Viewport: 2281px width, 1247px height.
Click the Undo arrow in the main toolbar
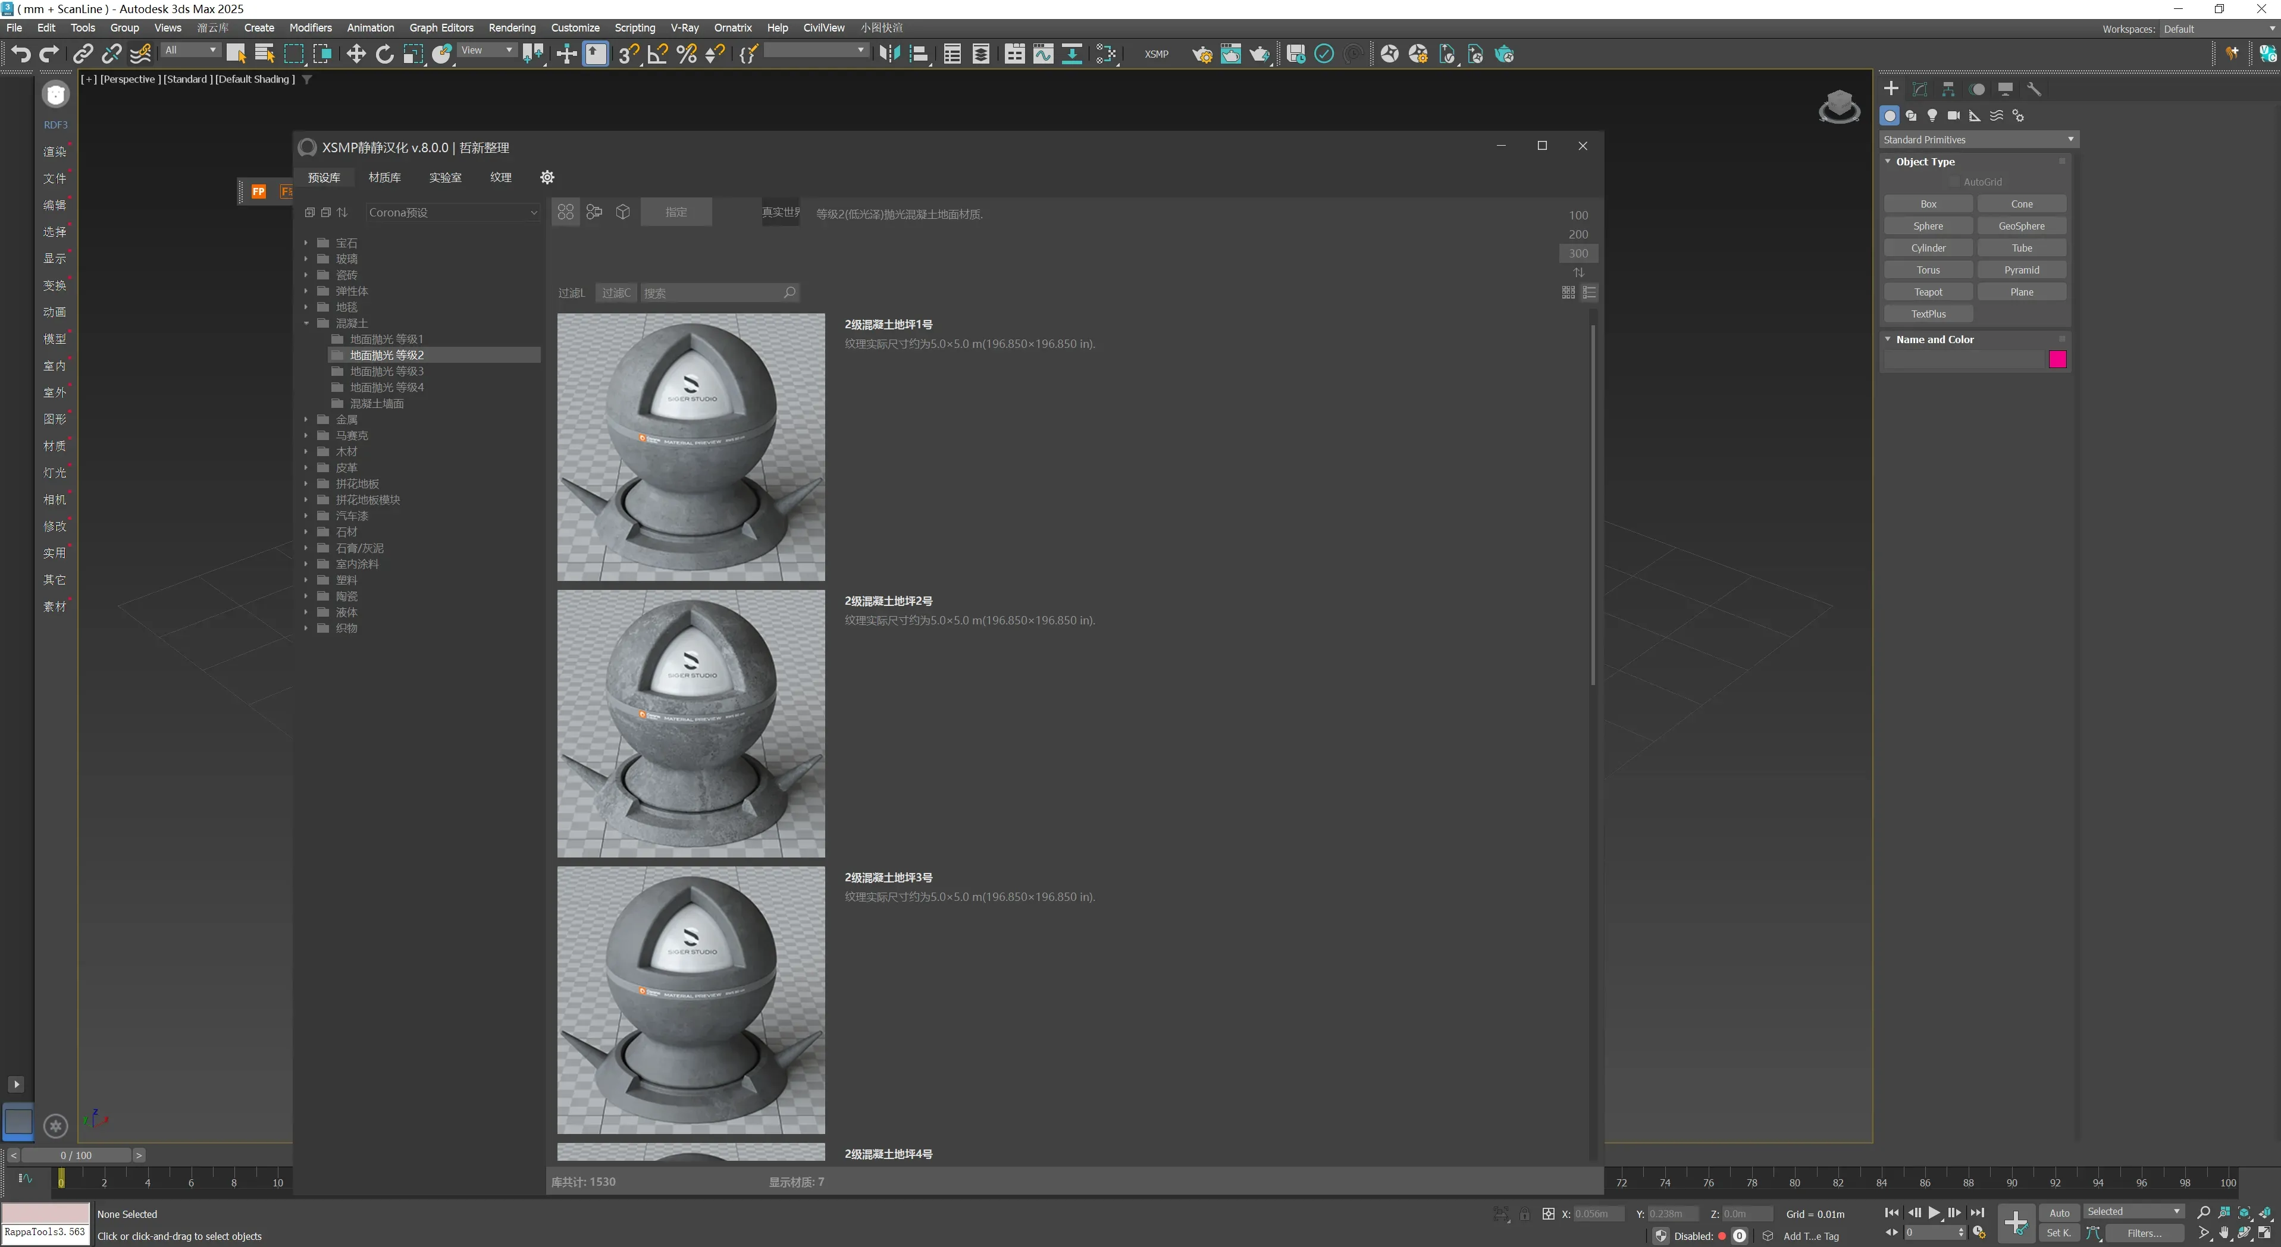coord(20,54)
